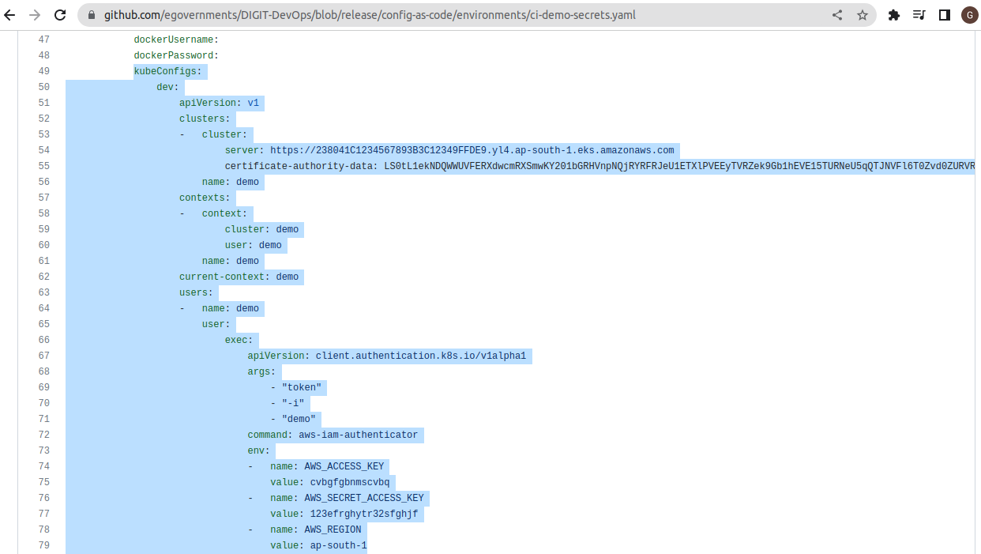Viewport: 981px width, 554px height.
Task: Toggle the browser side panel
Action: [944, 15]
